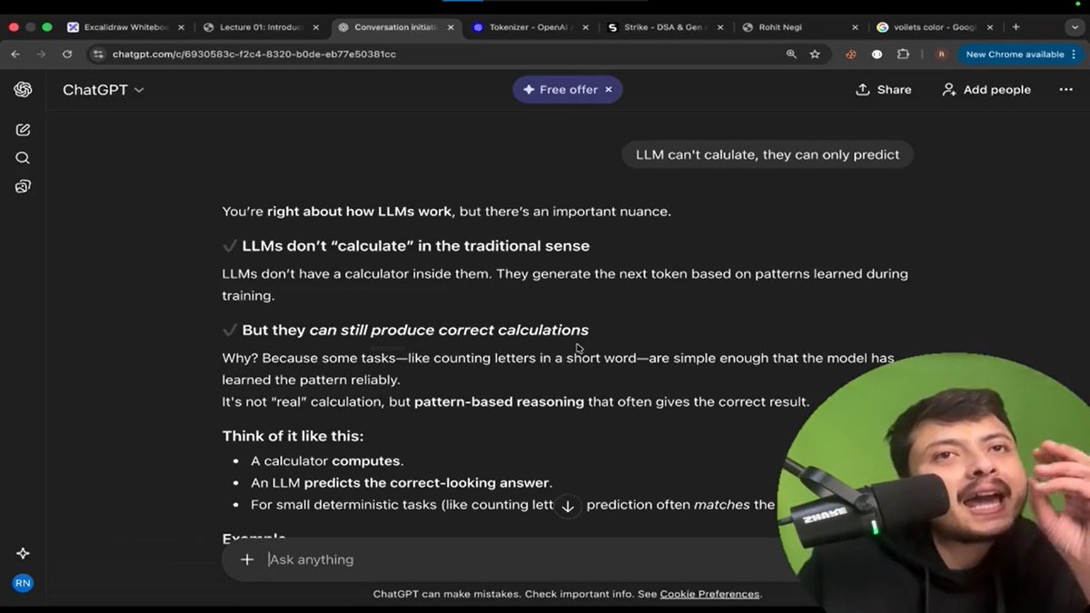Click the scroll-to-bottom arrow button
The width and height of the screenshot is (1090, 613).
(568, 507)
